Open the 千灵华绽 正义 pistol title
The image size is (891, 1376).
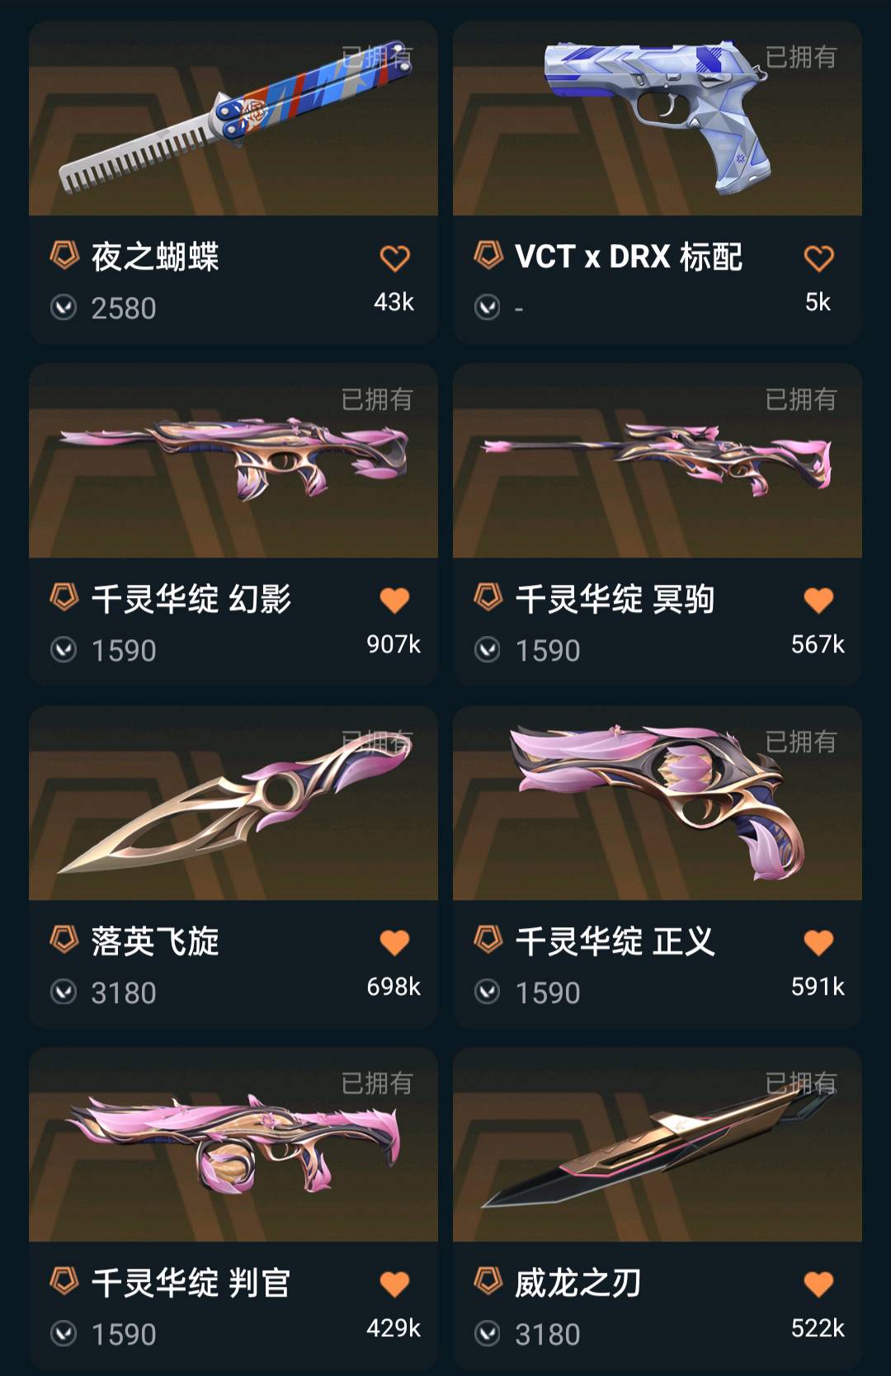(615, 941)
